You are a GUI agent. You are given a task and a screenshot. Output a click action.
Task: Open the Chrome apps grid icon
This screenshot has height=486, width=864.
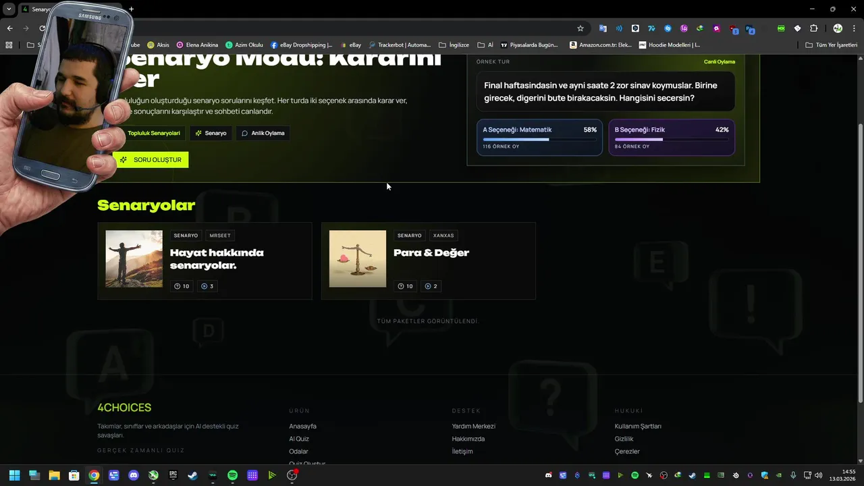9,45
